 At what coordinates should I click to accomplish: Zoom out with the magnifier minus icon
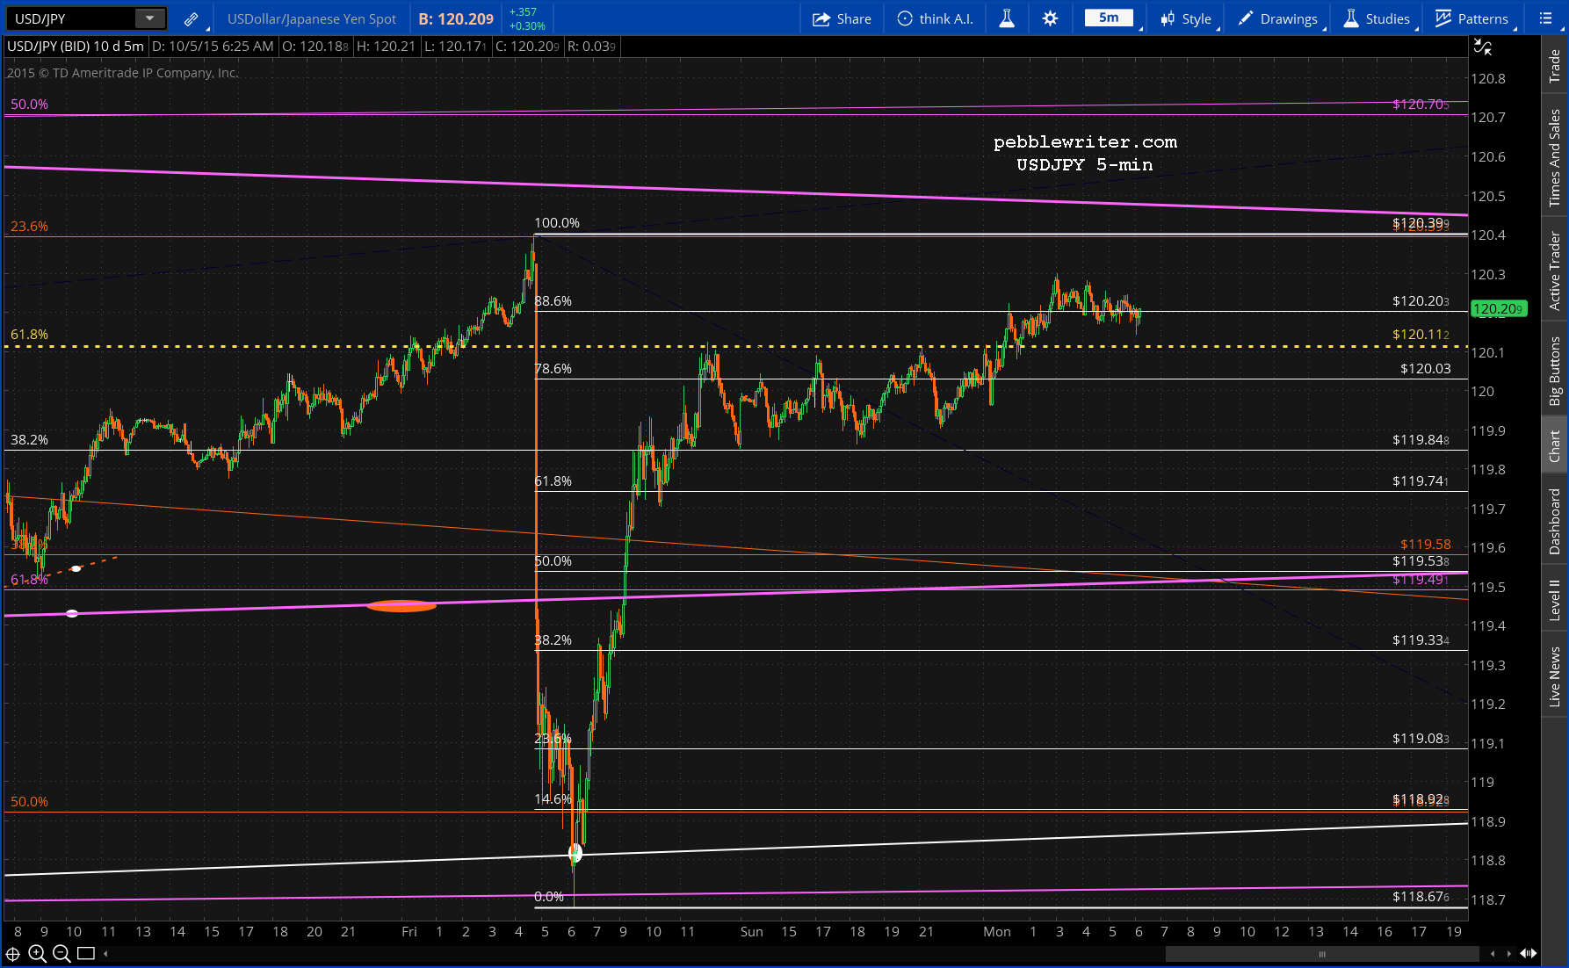point(61,954)
